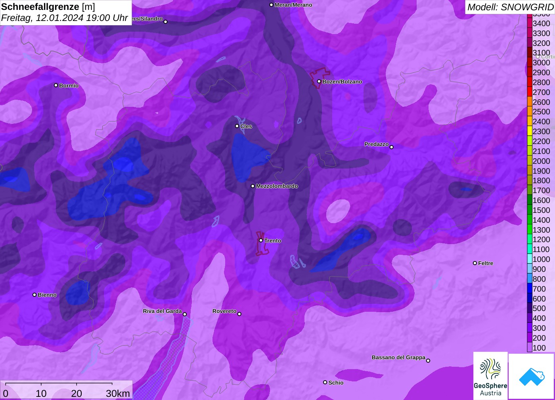Viewport: 555px width, 400px height.
Task: Click the legend value 1200
Action: pos(541,239)
